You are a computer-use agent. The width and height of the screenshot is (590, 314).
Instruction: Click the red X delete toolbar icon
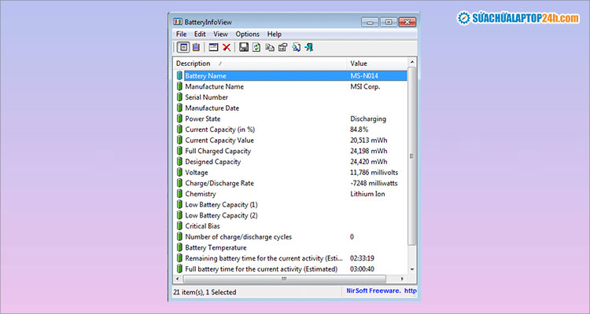(x=227, y=48)
